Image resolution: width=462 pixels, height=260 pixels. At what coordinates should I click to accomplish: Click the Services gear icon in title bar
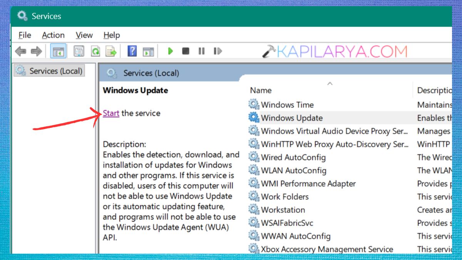pyautogui.click(x=23, y=16)
